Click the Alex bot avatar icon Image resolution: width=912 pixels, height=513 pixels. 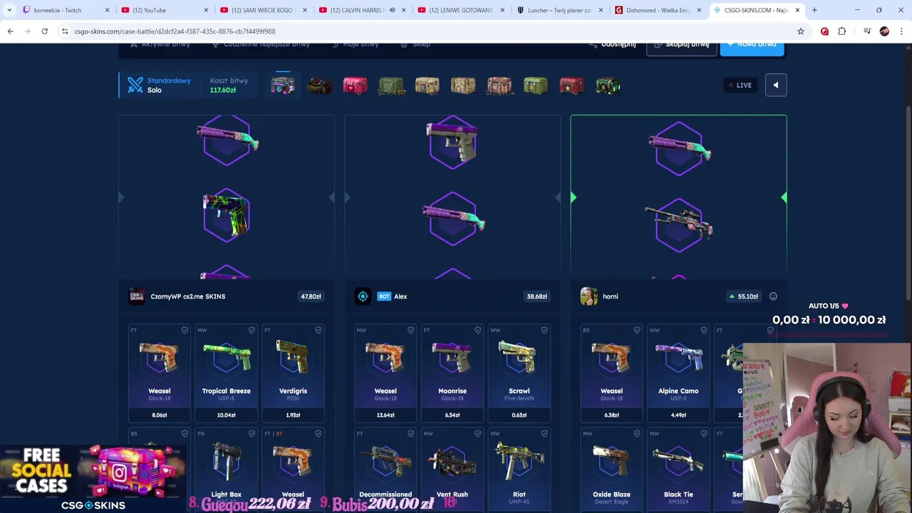click(x=363, y=296)
